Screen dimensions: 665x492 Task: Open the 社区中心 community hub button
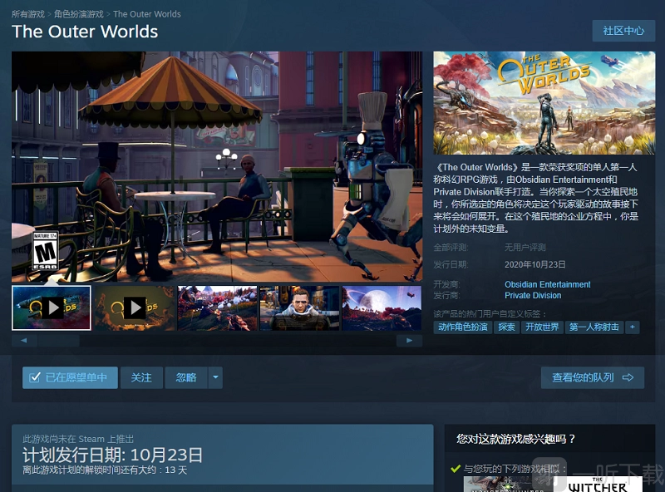point(623,31)
